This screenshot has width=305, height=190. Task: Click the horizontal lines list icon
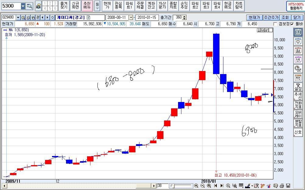[x=241, y=186]
